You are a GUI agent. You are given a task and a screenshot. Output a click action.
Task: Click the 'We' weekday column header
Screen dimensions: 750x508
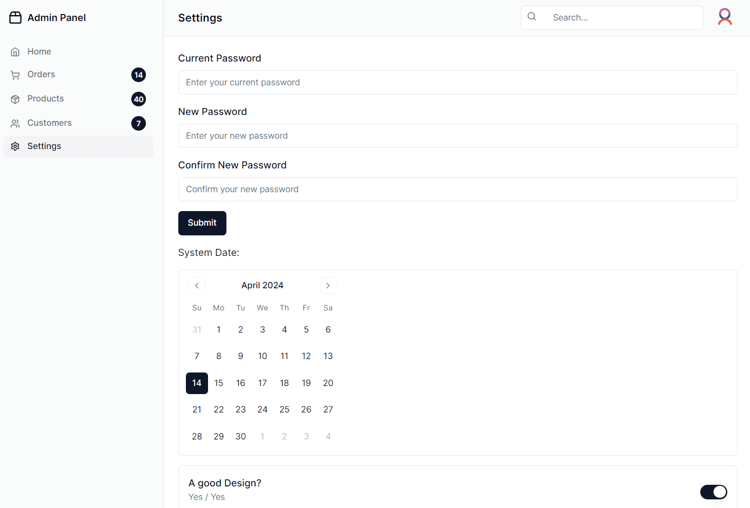[x=263, y=308]
